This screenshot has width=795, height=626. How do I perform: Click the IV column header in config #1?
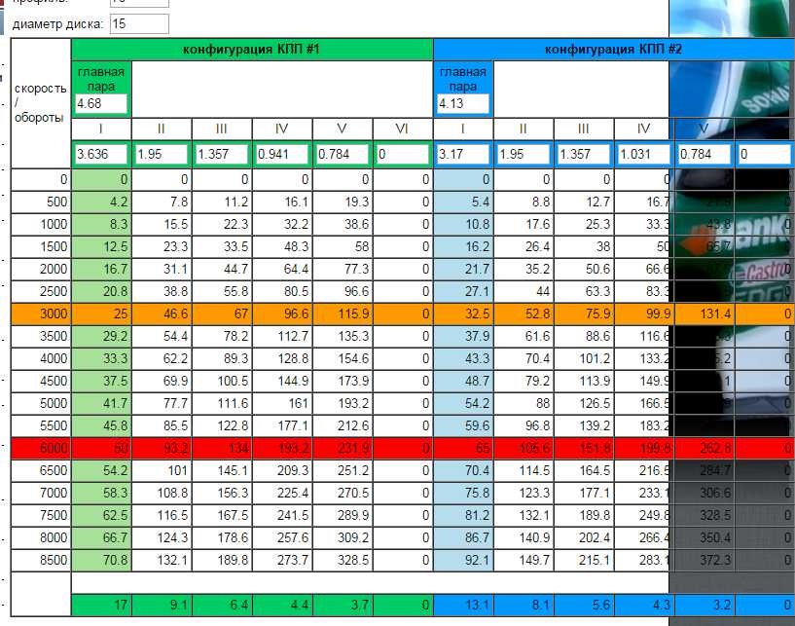point(282,129)
